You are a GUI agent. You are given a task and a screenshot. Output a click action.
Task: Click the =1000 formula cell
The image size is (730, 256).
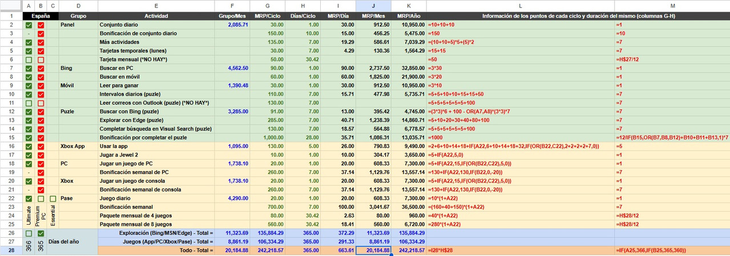(520, 138)
